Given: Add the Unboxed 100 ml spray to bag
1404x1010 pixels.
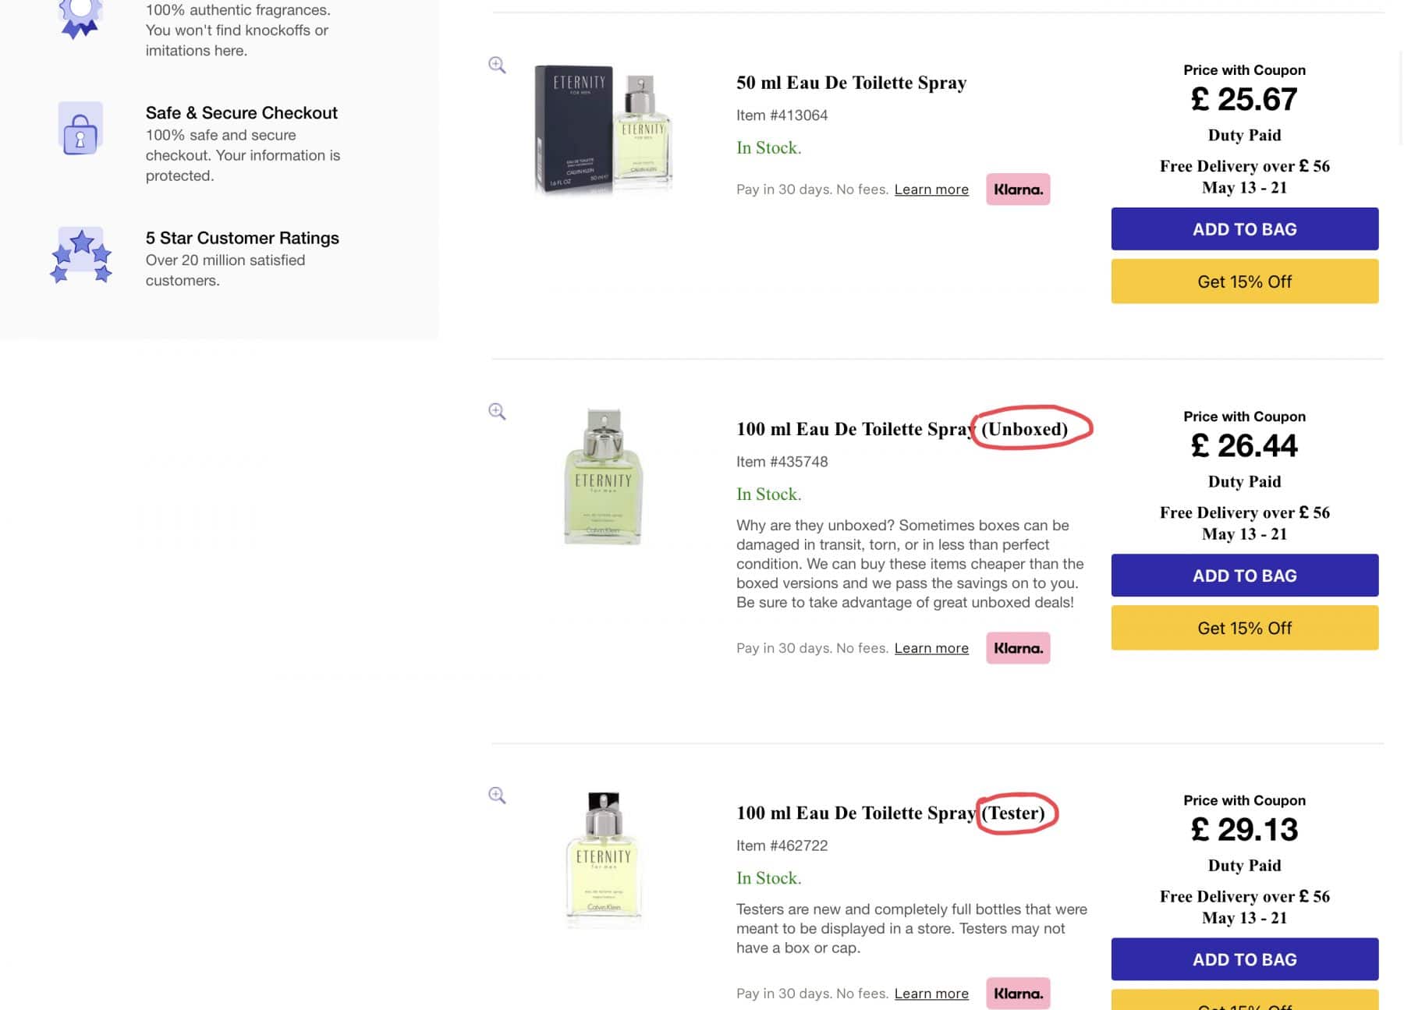Looking at the screenshot, I should 1244,575.
